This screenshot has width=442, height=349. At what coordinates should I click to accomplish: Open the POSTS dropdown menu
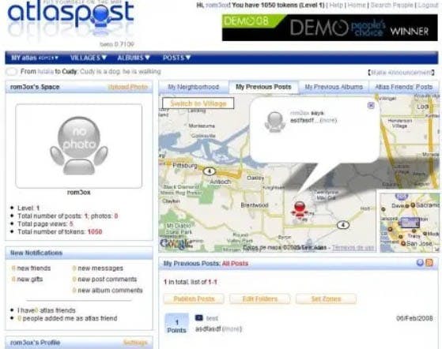pos(177,58)
